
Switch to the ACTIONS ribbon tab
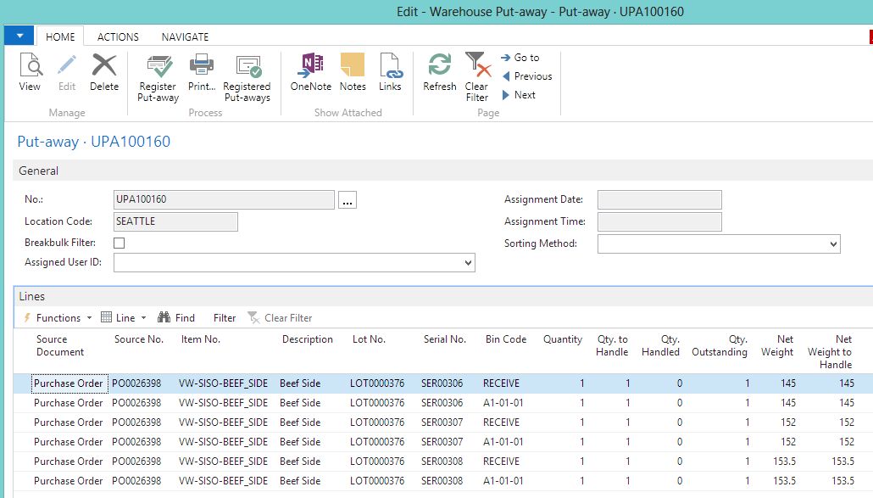(118, 37)
